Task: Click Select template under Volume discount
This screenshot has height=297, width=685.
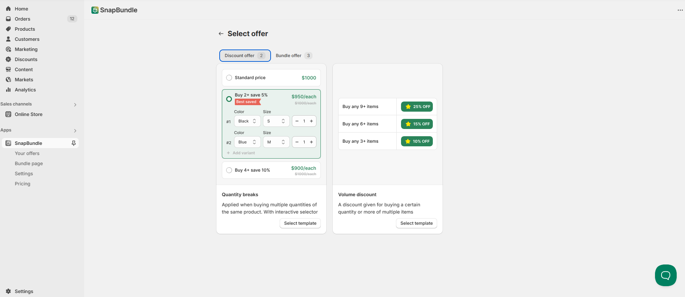Action: coord(417,223)
